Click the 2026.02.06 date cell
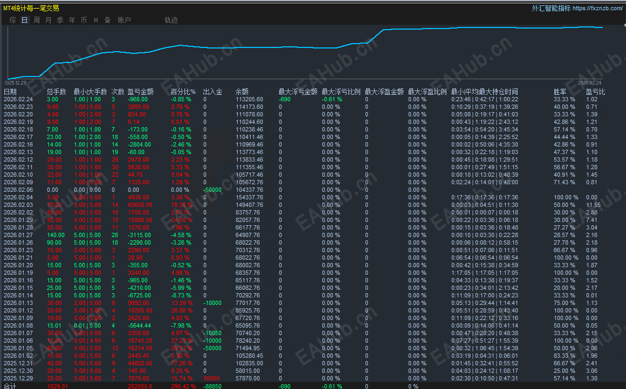Image resolution: width=626 pixels, height=389 pixels. [x=18, y=190]
